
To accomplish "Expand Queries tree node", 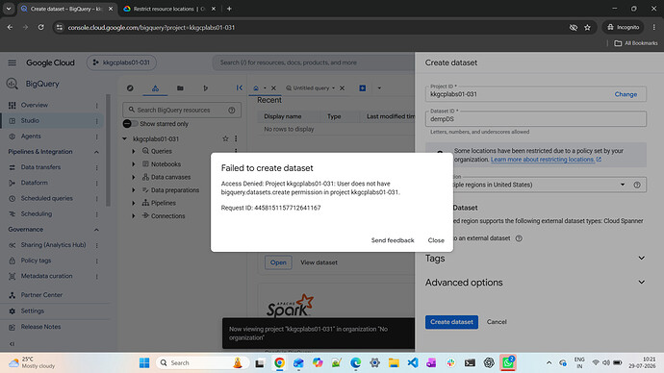I will pyautogui.click(x=134, y=151).
